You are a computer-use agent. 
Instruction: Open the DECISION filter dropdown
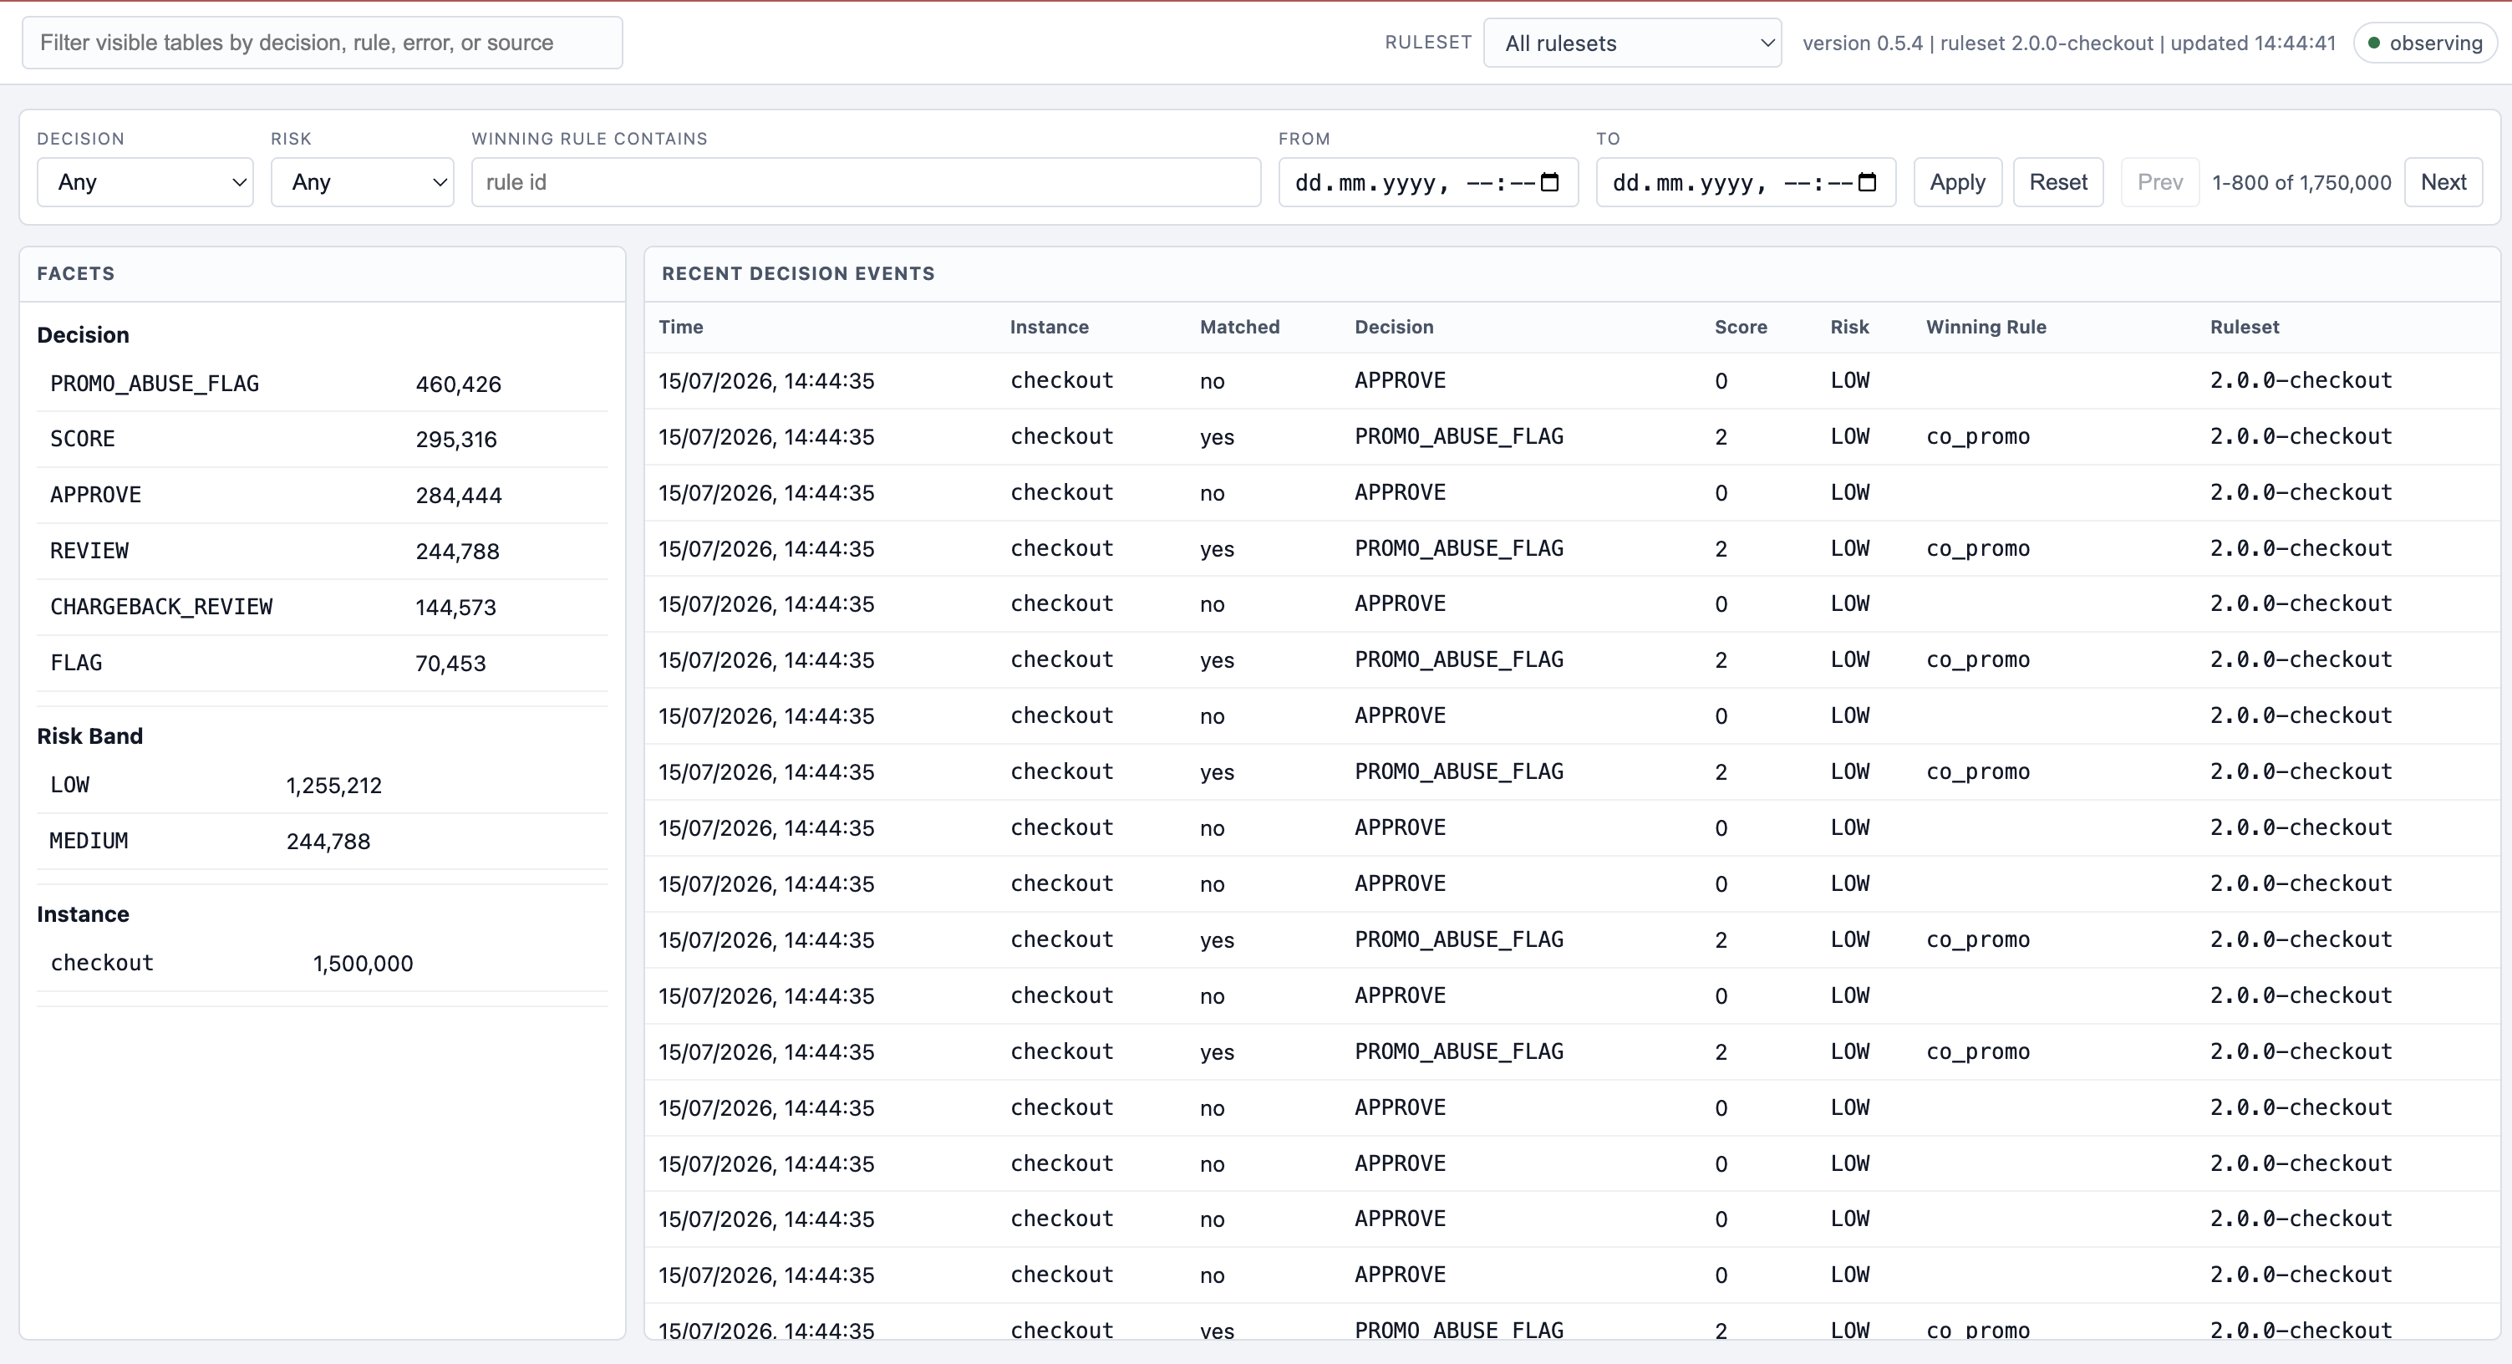(145, 182)
